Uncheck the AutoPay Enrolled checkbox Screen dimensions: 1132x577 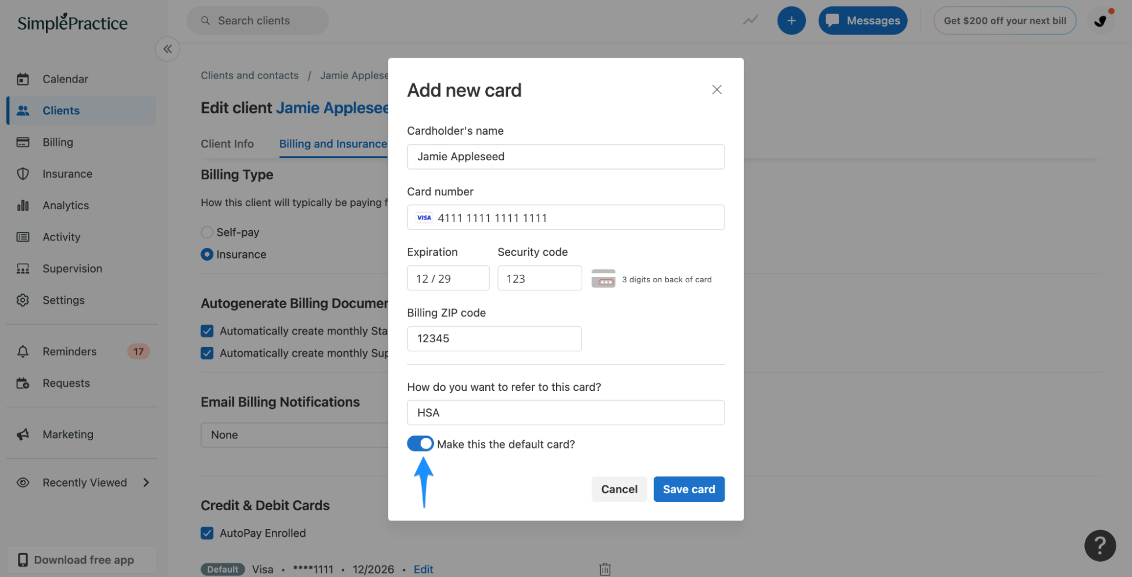tap(207, 533)
